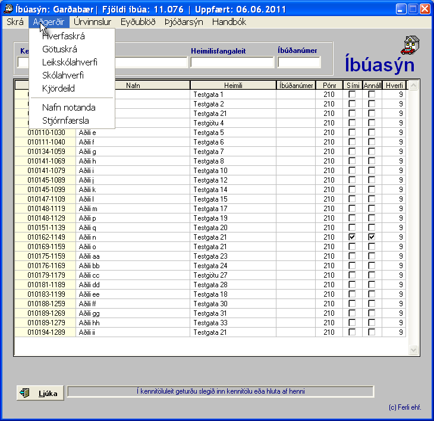Click the Heimilisfangaleit label
The height and width of the screenshot is (421, 434).
(218, 51)
